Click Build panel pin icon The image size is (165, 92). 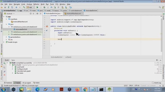pos(5,72)
